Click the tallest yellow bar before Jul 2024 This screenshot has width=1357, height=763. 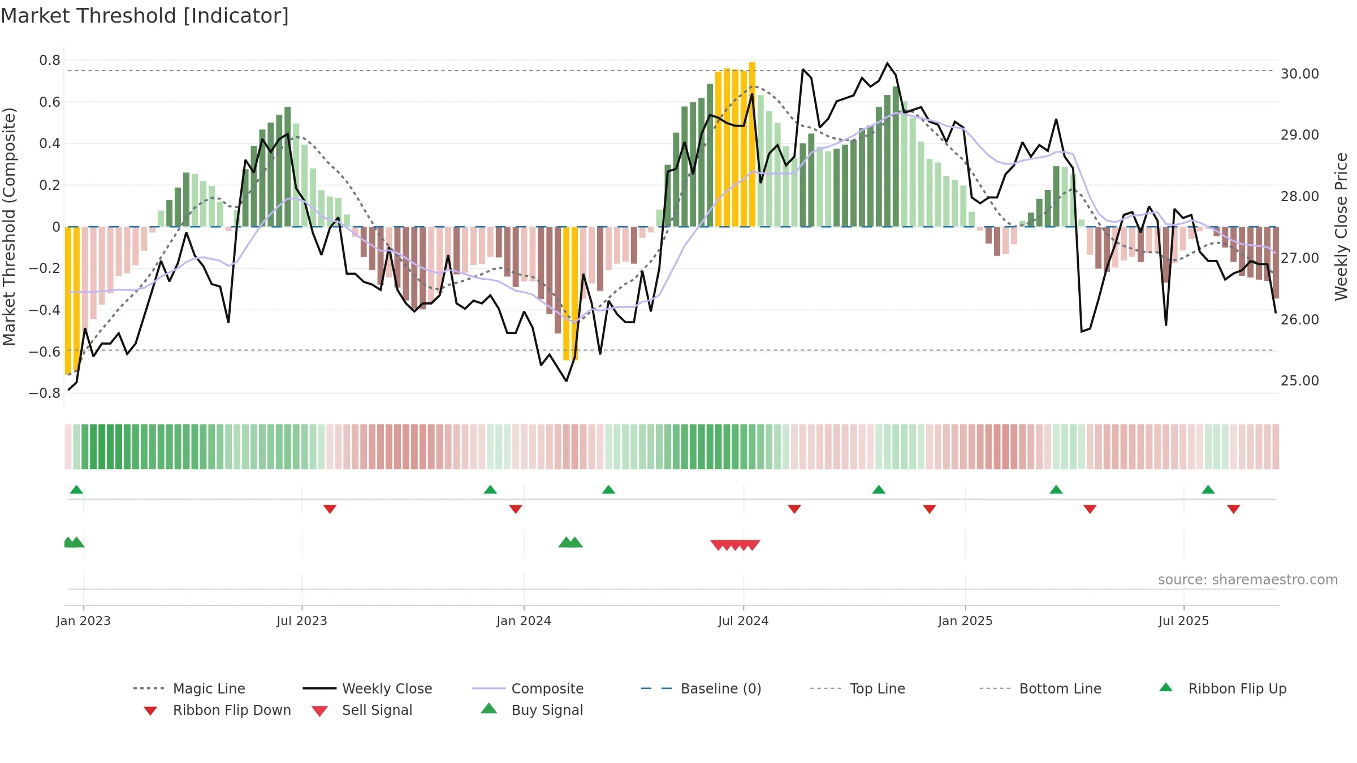[752, 144]
